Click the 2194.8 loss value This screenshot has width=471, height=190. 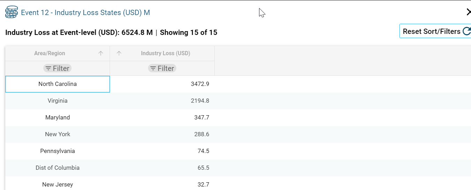(x=200, y=101)
